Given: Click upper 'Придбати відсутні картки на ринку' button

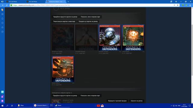Looking at the screenshot, I should (x=65, y=17).
